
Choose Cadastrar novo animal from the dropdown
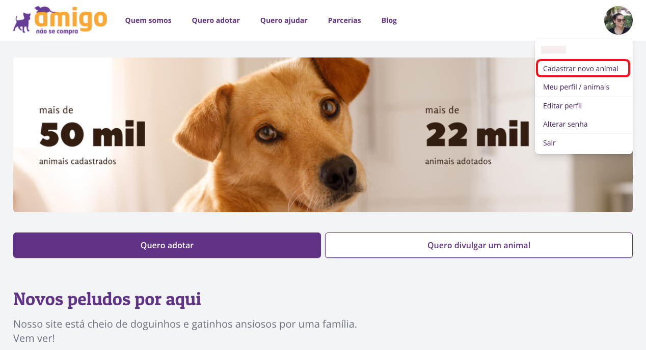click(x=583, y=69)
